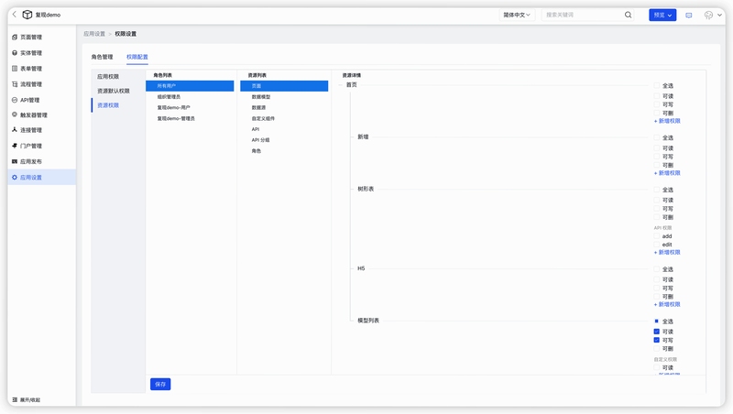Switch to the 角色管理 tab
733x414 pixels.
pyautogui.click(x=102, y=57)
